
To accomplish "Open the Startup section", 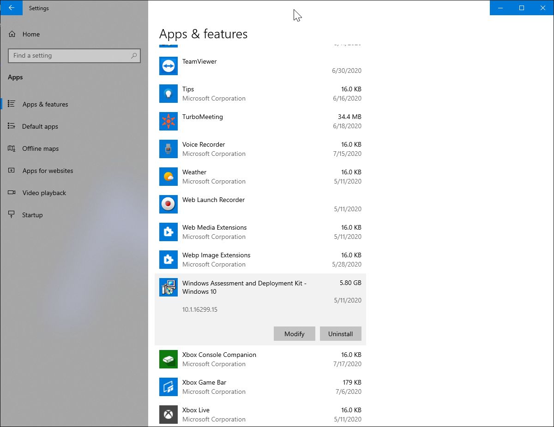I will (74, 215).
